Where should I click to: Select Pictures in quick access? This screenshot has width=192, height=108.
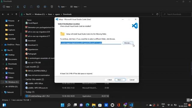coord(11,21)
